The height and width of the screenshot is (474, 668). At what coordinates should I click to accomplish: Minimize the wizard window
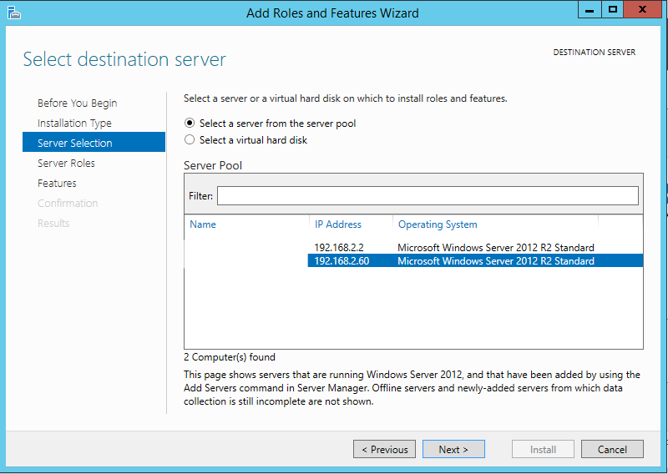coord(590,9)
